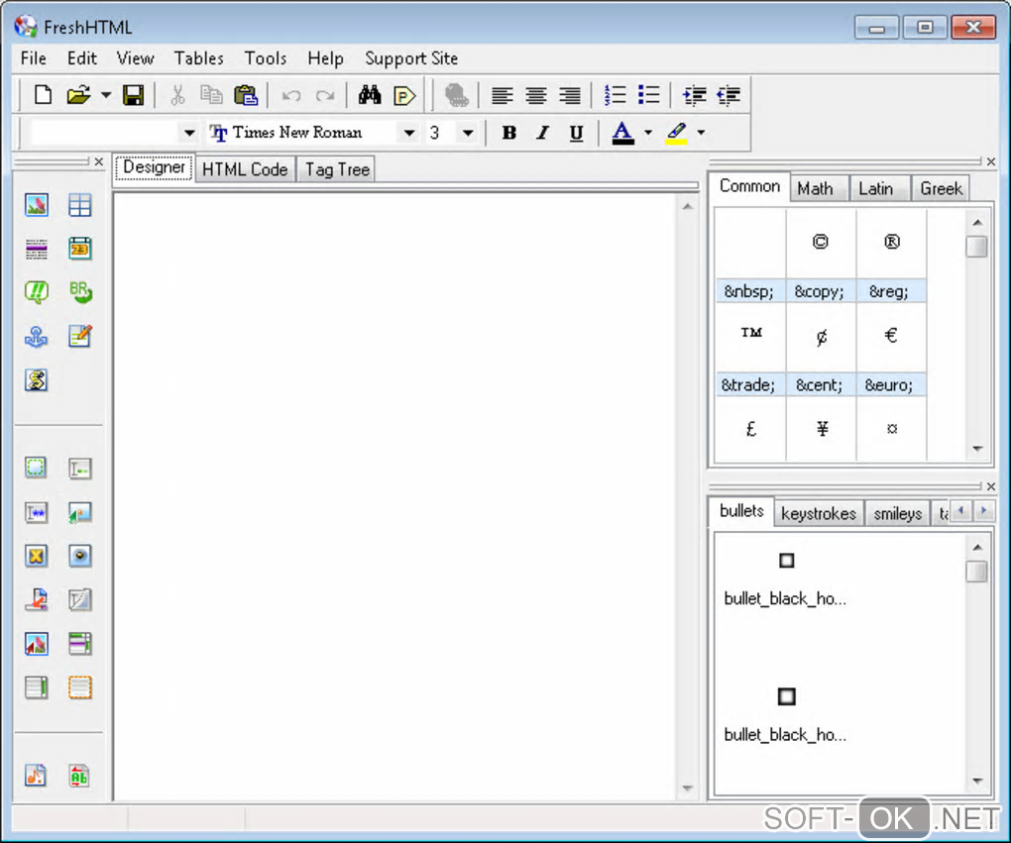Insert an image from the left panel
The width and height of the screenshot is (1011, 843).
coord(37,205)
